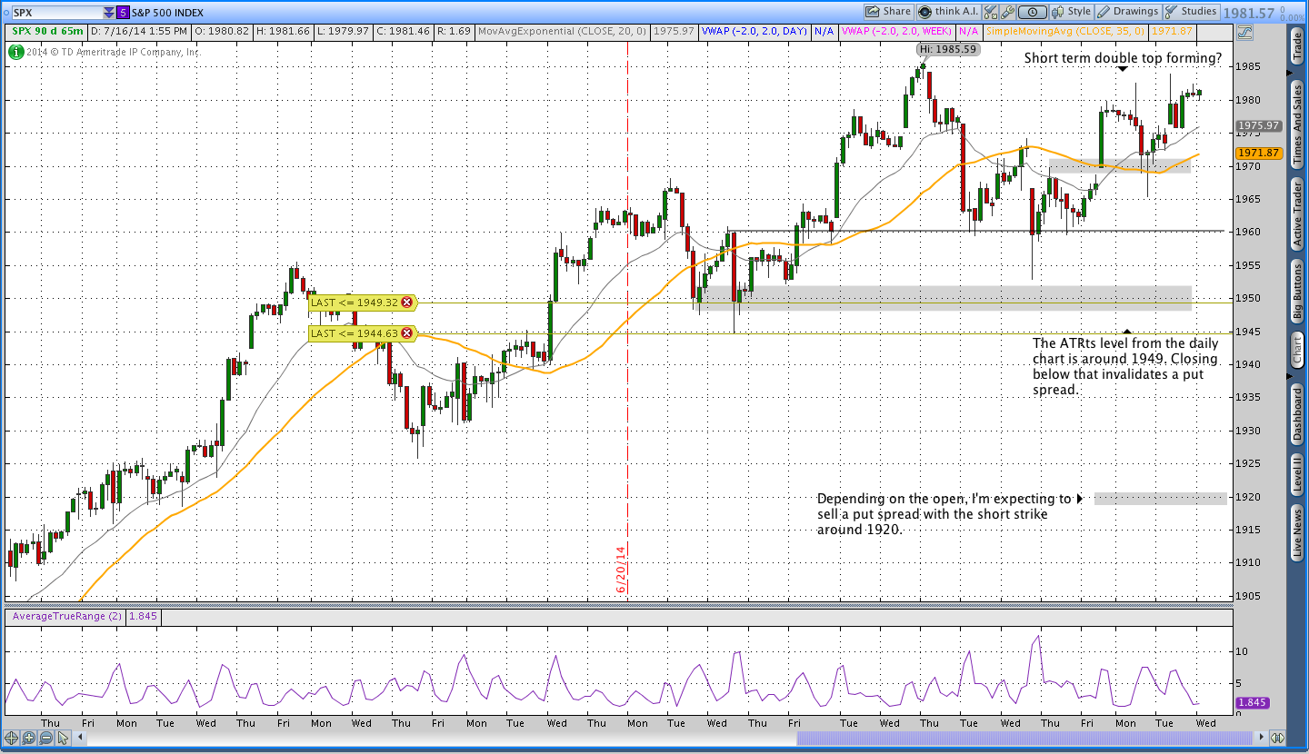Open the Edit Studies and Strategies flask icon

990,12
